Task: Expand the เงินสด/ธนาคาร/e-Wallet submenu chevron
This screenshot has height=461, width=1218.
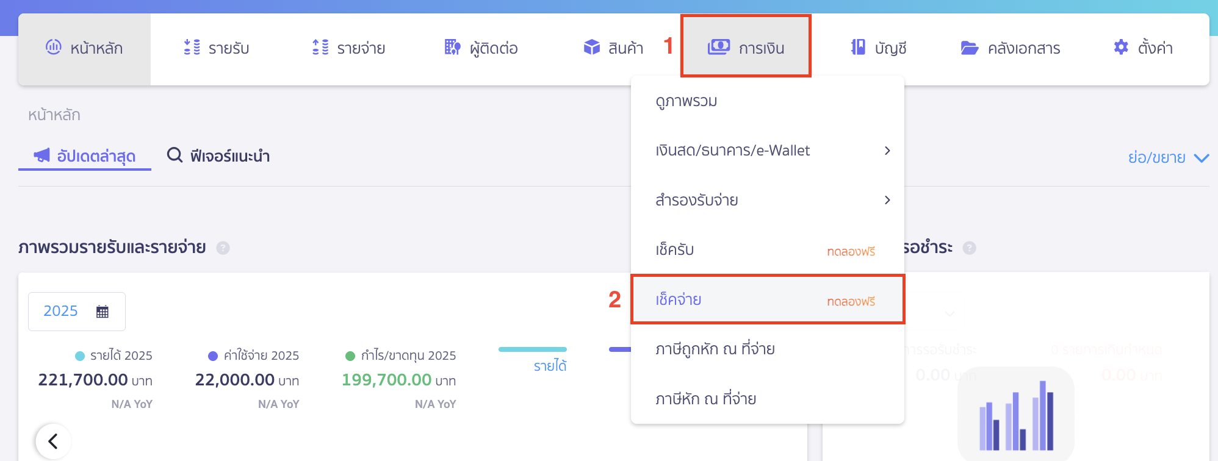Action: coord(888,151)
